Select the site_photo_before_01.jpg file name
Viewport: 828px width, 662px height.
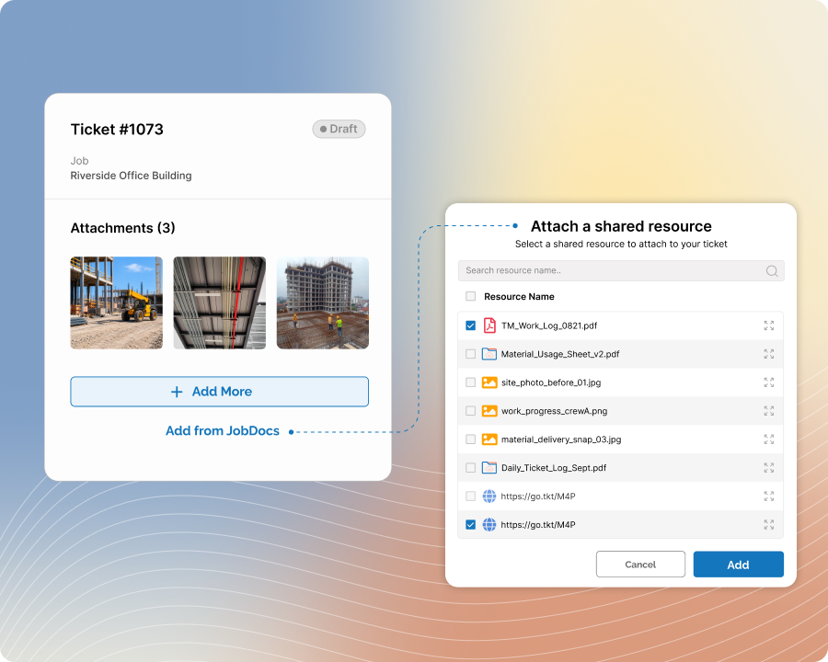click(551, 382)
